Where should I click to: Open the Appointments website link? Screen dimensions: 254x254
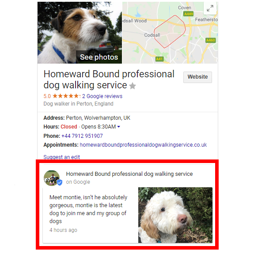(143, 144)
